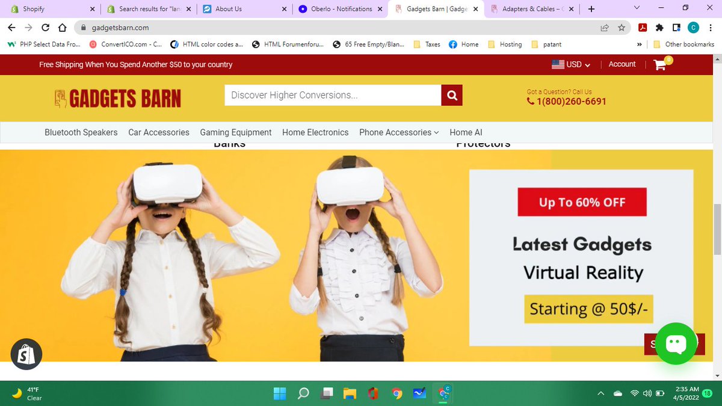Open Chrome's three-dot menu
This screenshot has height=406, width=722.
coord(710,28)
